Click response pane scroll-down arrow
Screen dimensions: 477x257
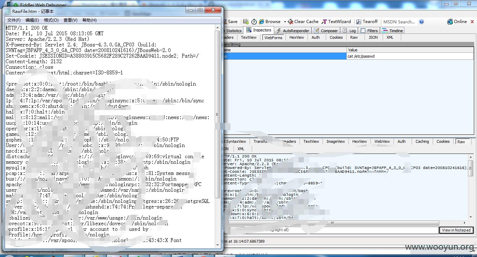471,218
